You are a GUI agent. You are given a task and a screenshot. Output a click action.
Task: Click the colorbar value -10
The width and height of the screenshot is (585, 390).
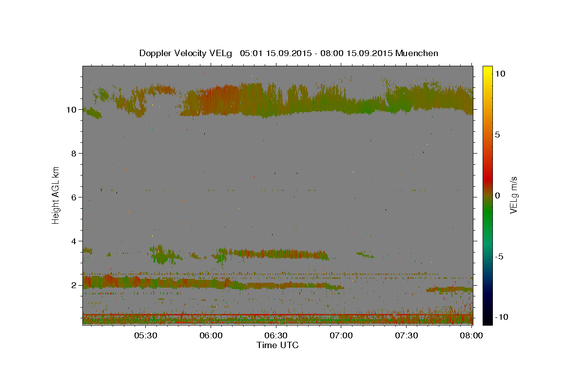point(501,317)
